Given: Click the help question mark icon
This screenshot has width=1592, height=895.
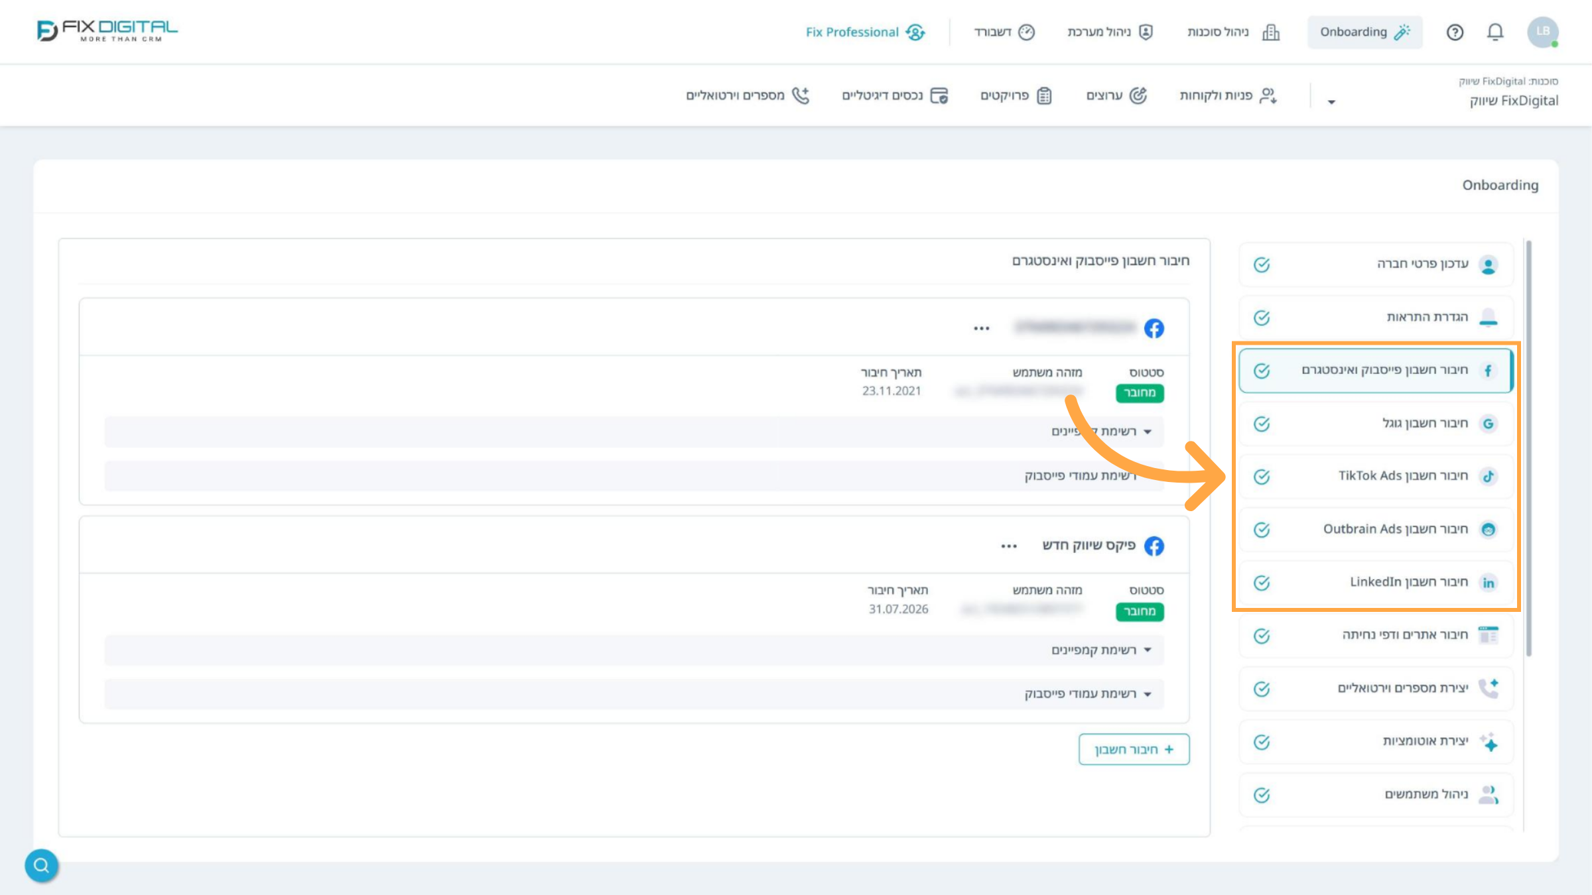Looking at the screenshot, I should [1455, 32].
